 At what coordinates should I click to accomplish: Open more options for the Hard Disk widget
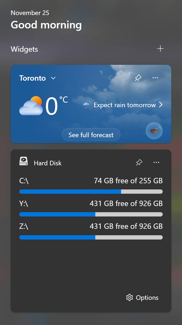(156, 162)
